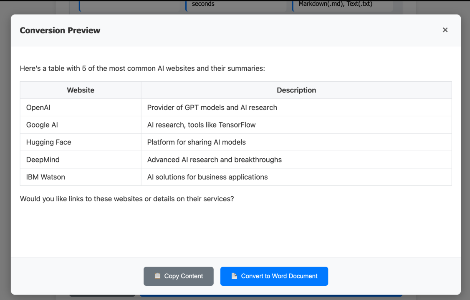Click the document icon on Convert button
Viewport: 470px width, 300px height.
click(x=234, y=276)
